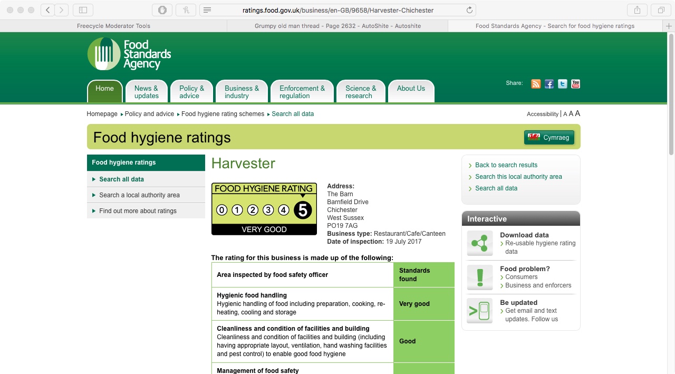The height and width of the screenshot is (374, 675).
Task: Open the Business & industry navigation tab
Action: pos(242,91)
